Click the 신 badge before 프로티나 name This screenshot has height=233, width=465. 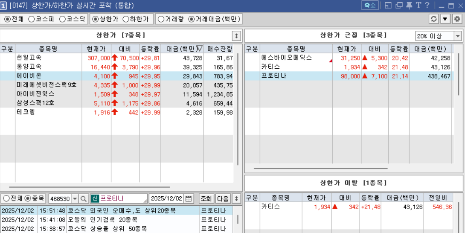point(95,198)
